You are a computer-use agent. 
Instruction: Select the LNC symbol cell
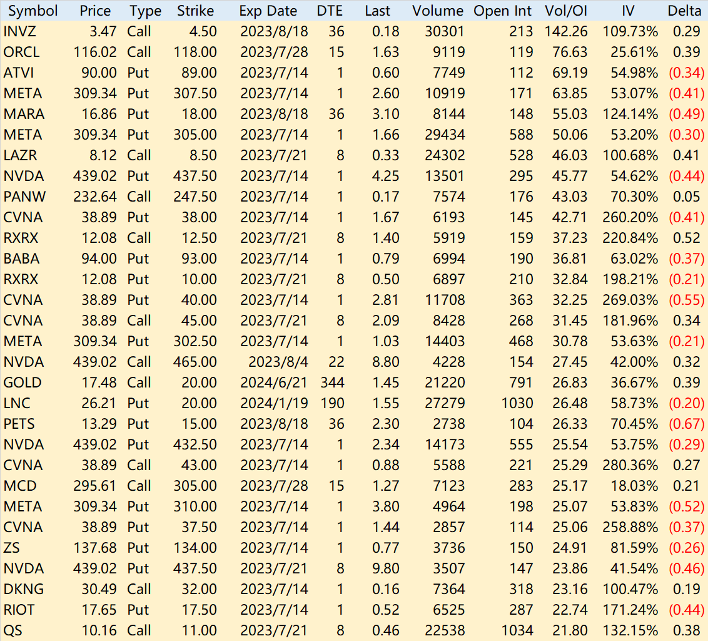coord(17,403)
